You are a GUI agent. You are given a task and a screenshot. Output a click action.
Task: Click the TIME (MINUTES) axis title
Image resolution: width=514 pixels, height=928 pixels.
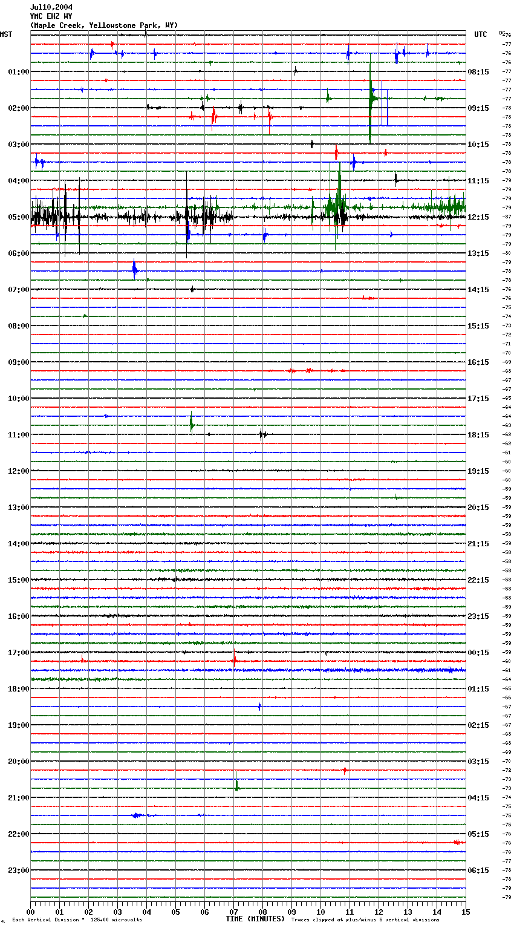(x=255, y=919)
